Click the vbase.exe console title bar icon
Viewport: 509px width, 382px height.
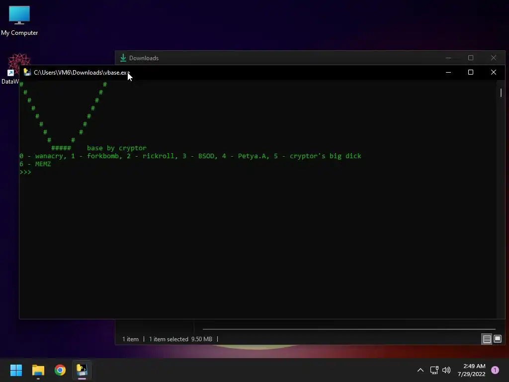coord(27,72)
